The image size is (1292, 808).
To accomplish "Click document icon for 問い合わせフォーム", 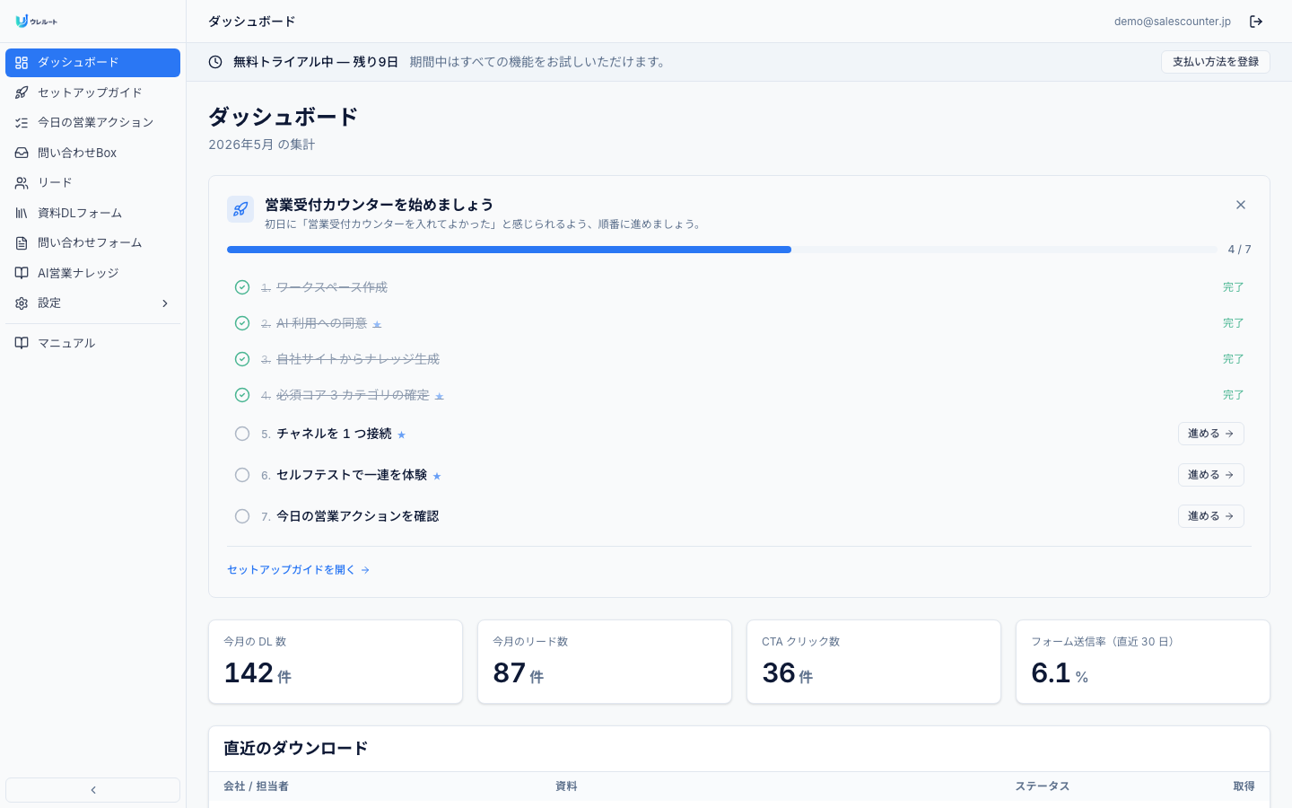I will 22,242.
